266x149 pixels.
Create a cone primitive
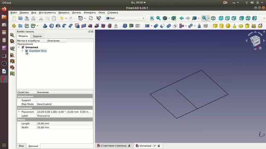click(x=234, y=26)
